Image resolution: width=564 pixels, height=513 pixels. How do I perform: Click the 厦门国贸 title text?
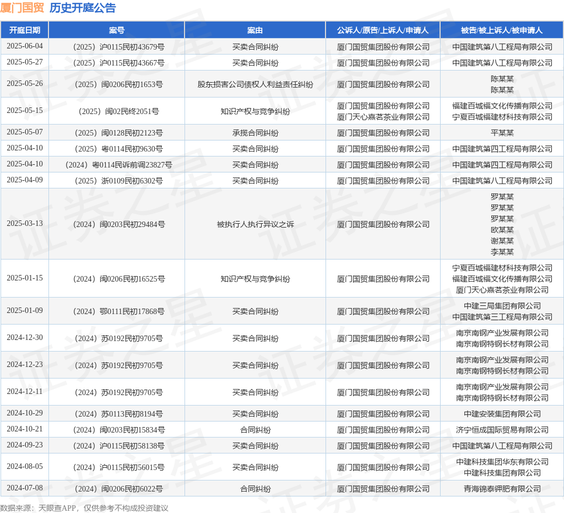point(22,8)
